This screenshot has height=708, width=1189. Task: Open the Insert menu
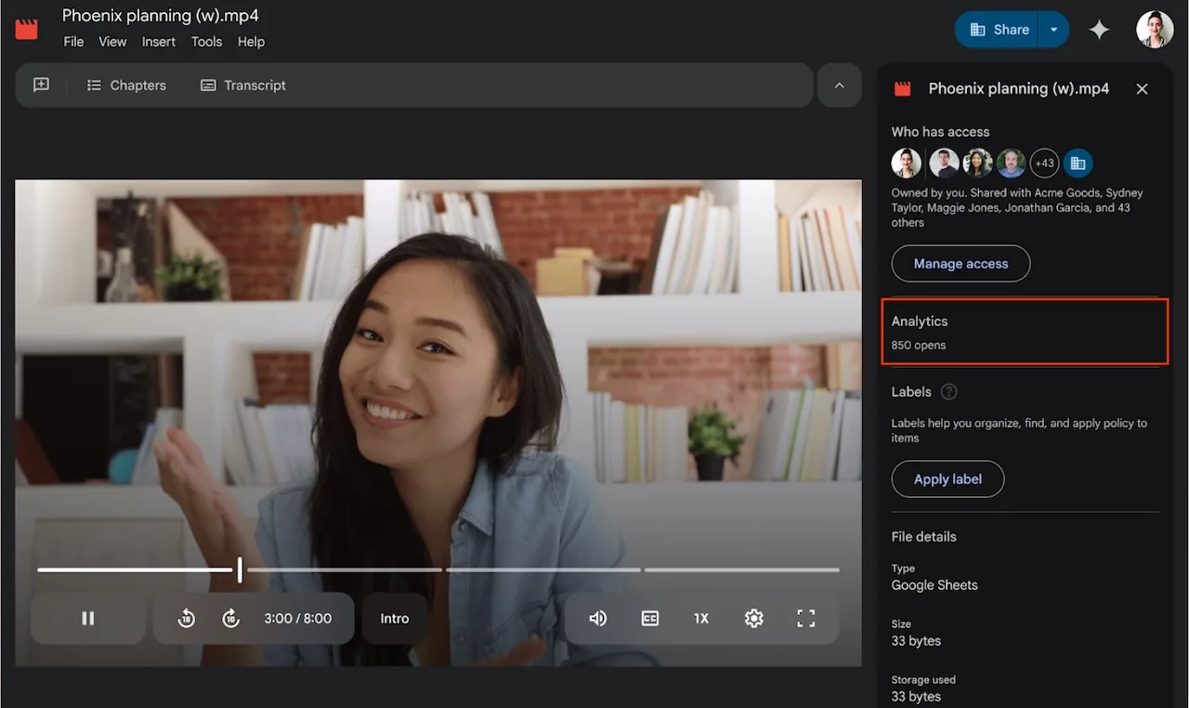point(158,42)
